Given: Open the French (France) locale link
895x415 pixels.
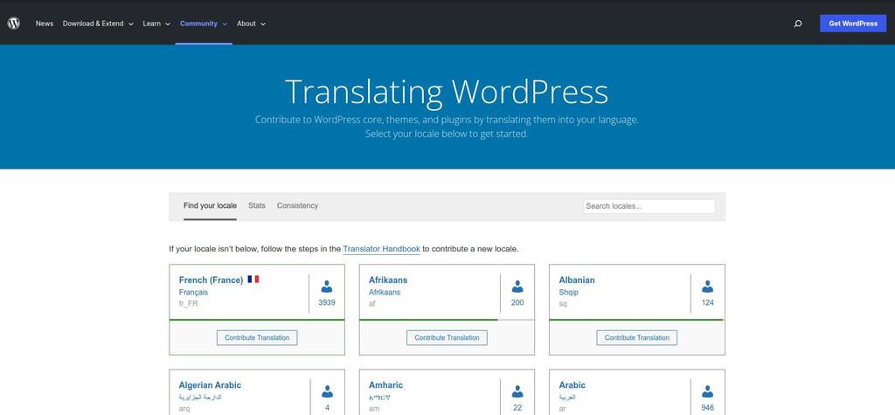Looking at the screenshot, I should 212,280.
